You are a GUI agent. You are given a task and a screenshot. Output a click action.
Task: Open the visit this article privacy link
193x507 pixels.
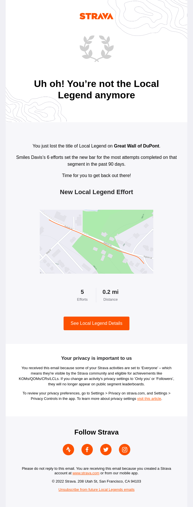tap(149, 398)
